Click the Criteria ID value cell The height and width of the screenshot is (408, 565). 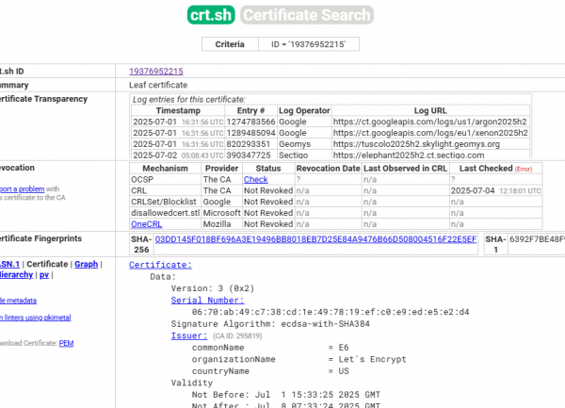click(x=309, y=44)
